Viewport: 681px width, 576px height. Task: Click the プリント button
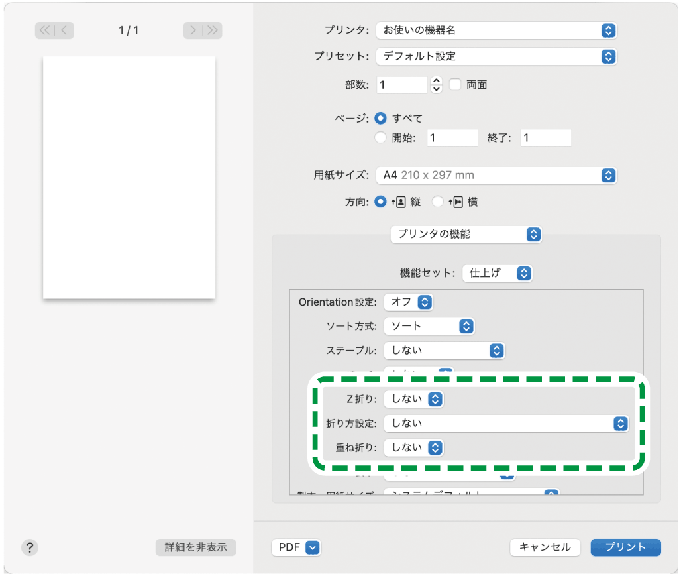pyautogui.click(x=625, y=547)
